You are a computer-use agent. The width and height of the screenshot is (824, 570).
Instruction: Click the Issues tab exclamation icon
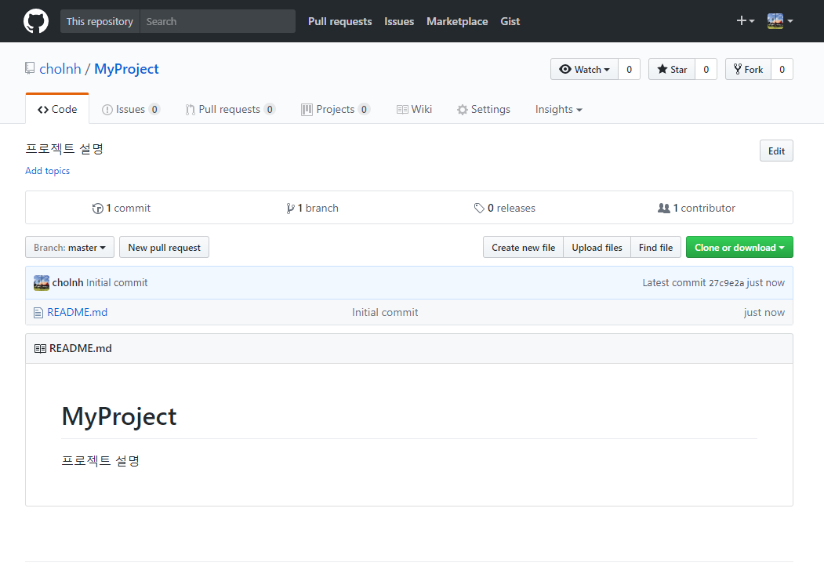point(107,109)
